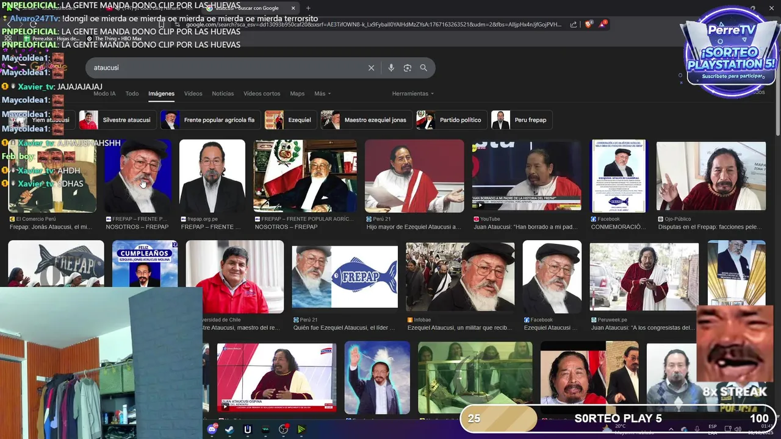Open the taskbar clock and date
Screen dimensions: 781x439
(760, 429)
